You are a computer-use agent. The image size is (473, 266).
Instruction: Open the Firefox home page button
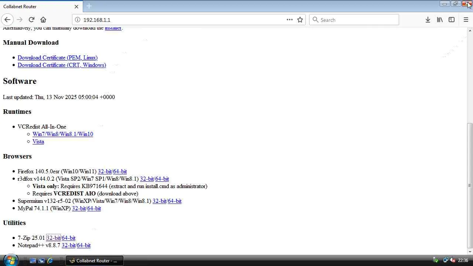(x=43, y=20)
